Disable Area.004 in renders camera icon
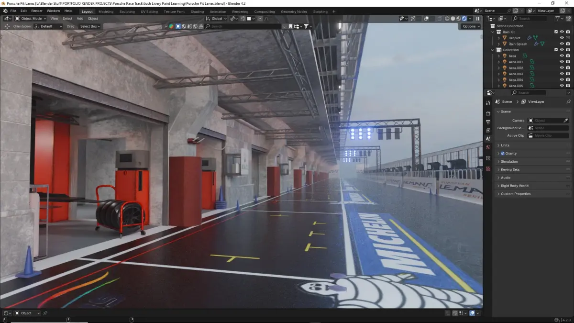Viewport: 574px width, 323px height. coord(568,80)
